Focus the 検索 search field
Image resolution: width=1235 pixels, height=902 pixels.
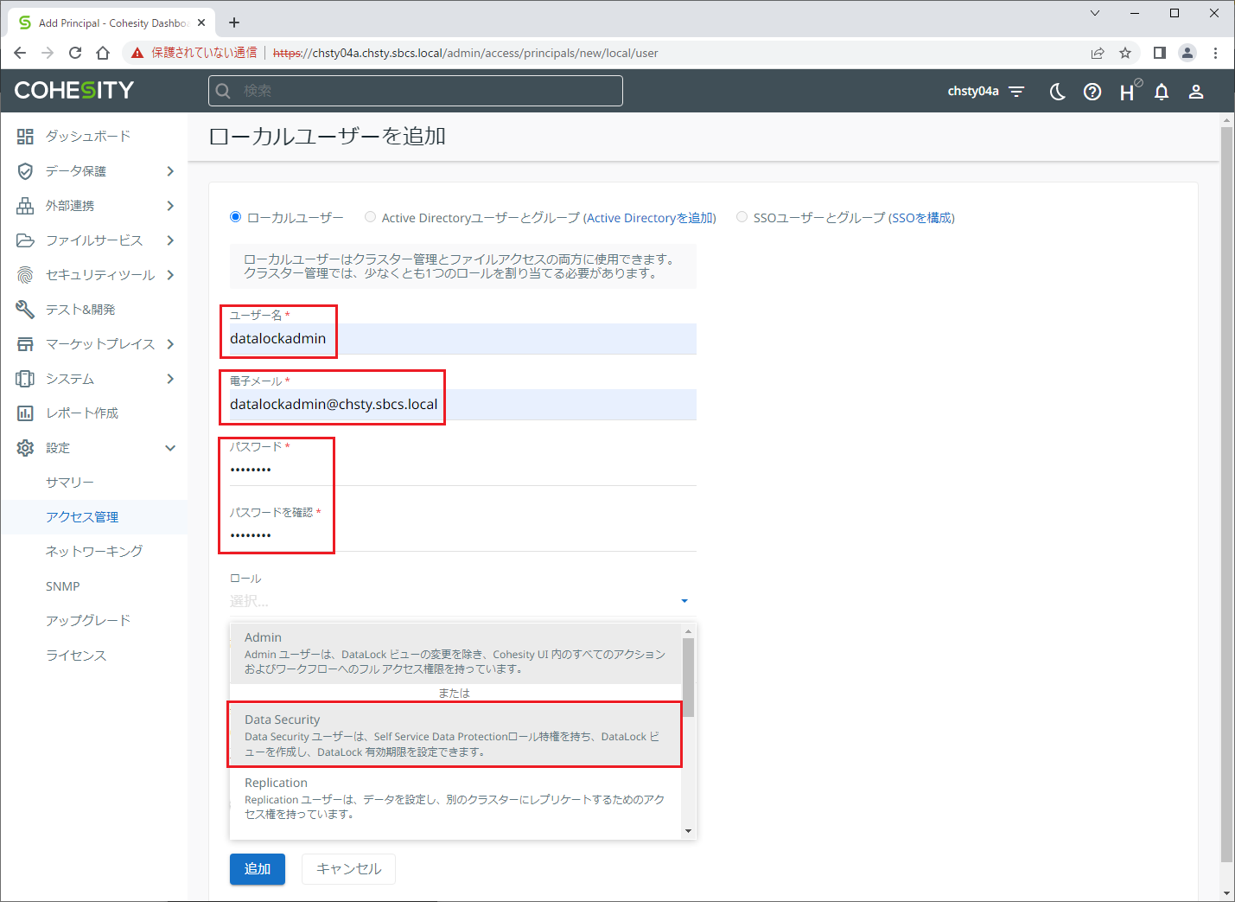click(416, 91)
